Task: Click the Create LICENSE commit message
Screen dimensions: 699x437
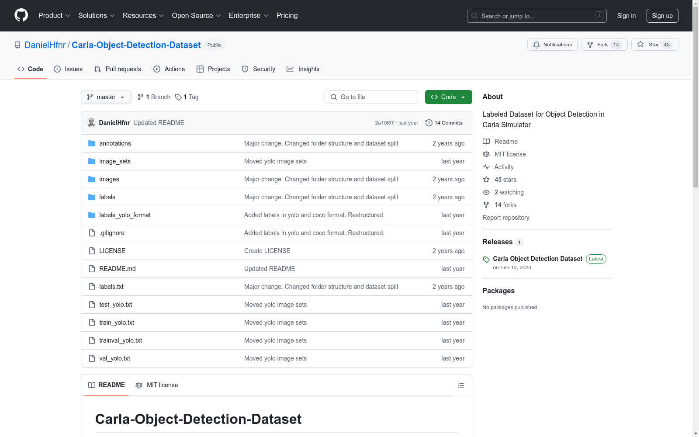Action: pyautogui.click(x=267, y=251)
